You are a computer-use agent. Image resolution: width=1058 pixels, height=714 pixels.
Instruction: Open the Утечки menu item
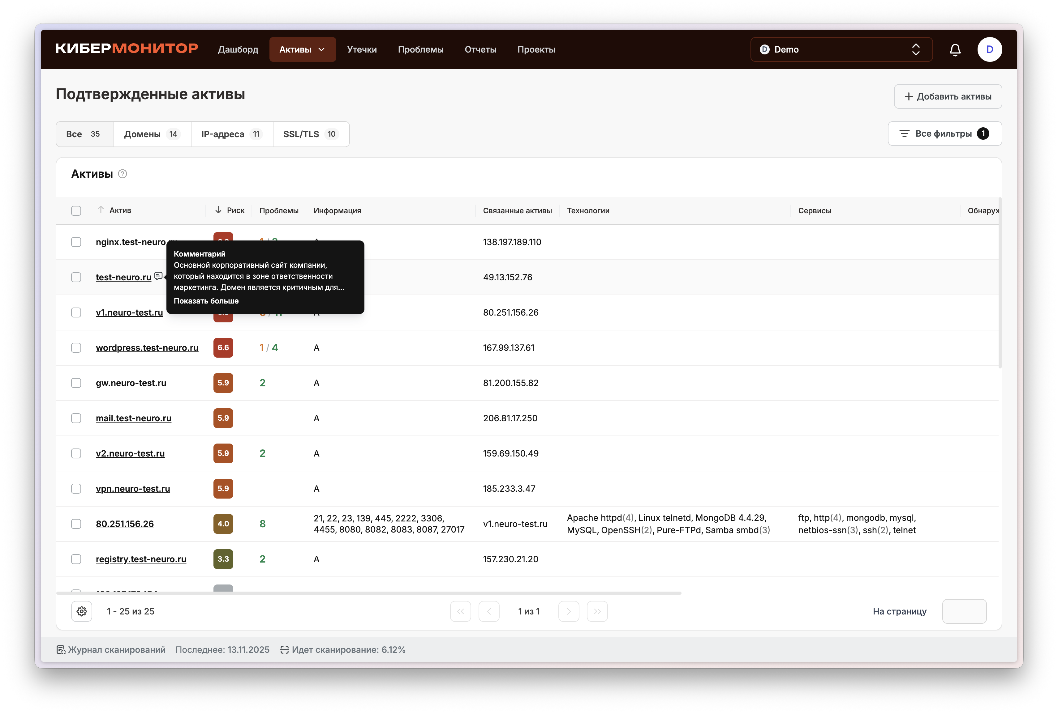pos(361,49)
